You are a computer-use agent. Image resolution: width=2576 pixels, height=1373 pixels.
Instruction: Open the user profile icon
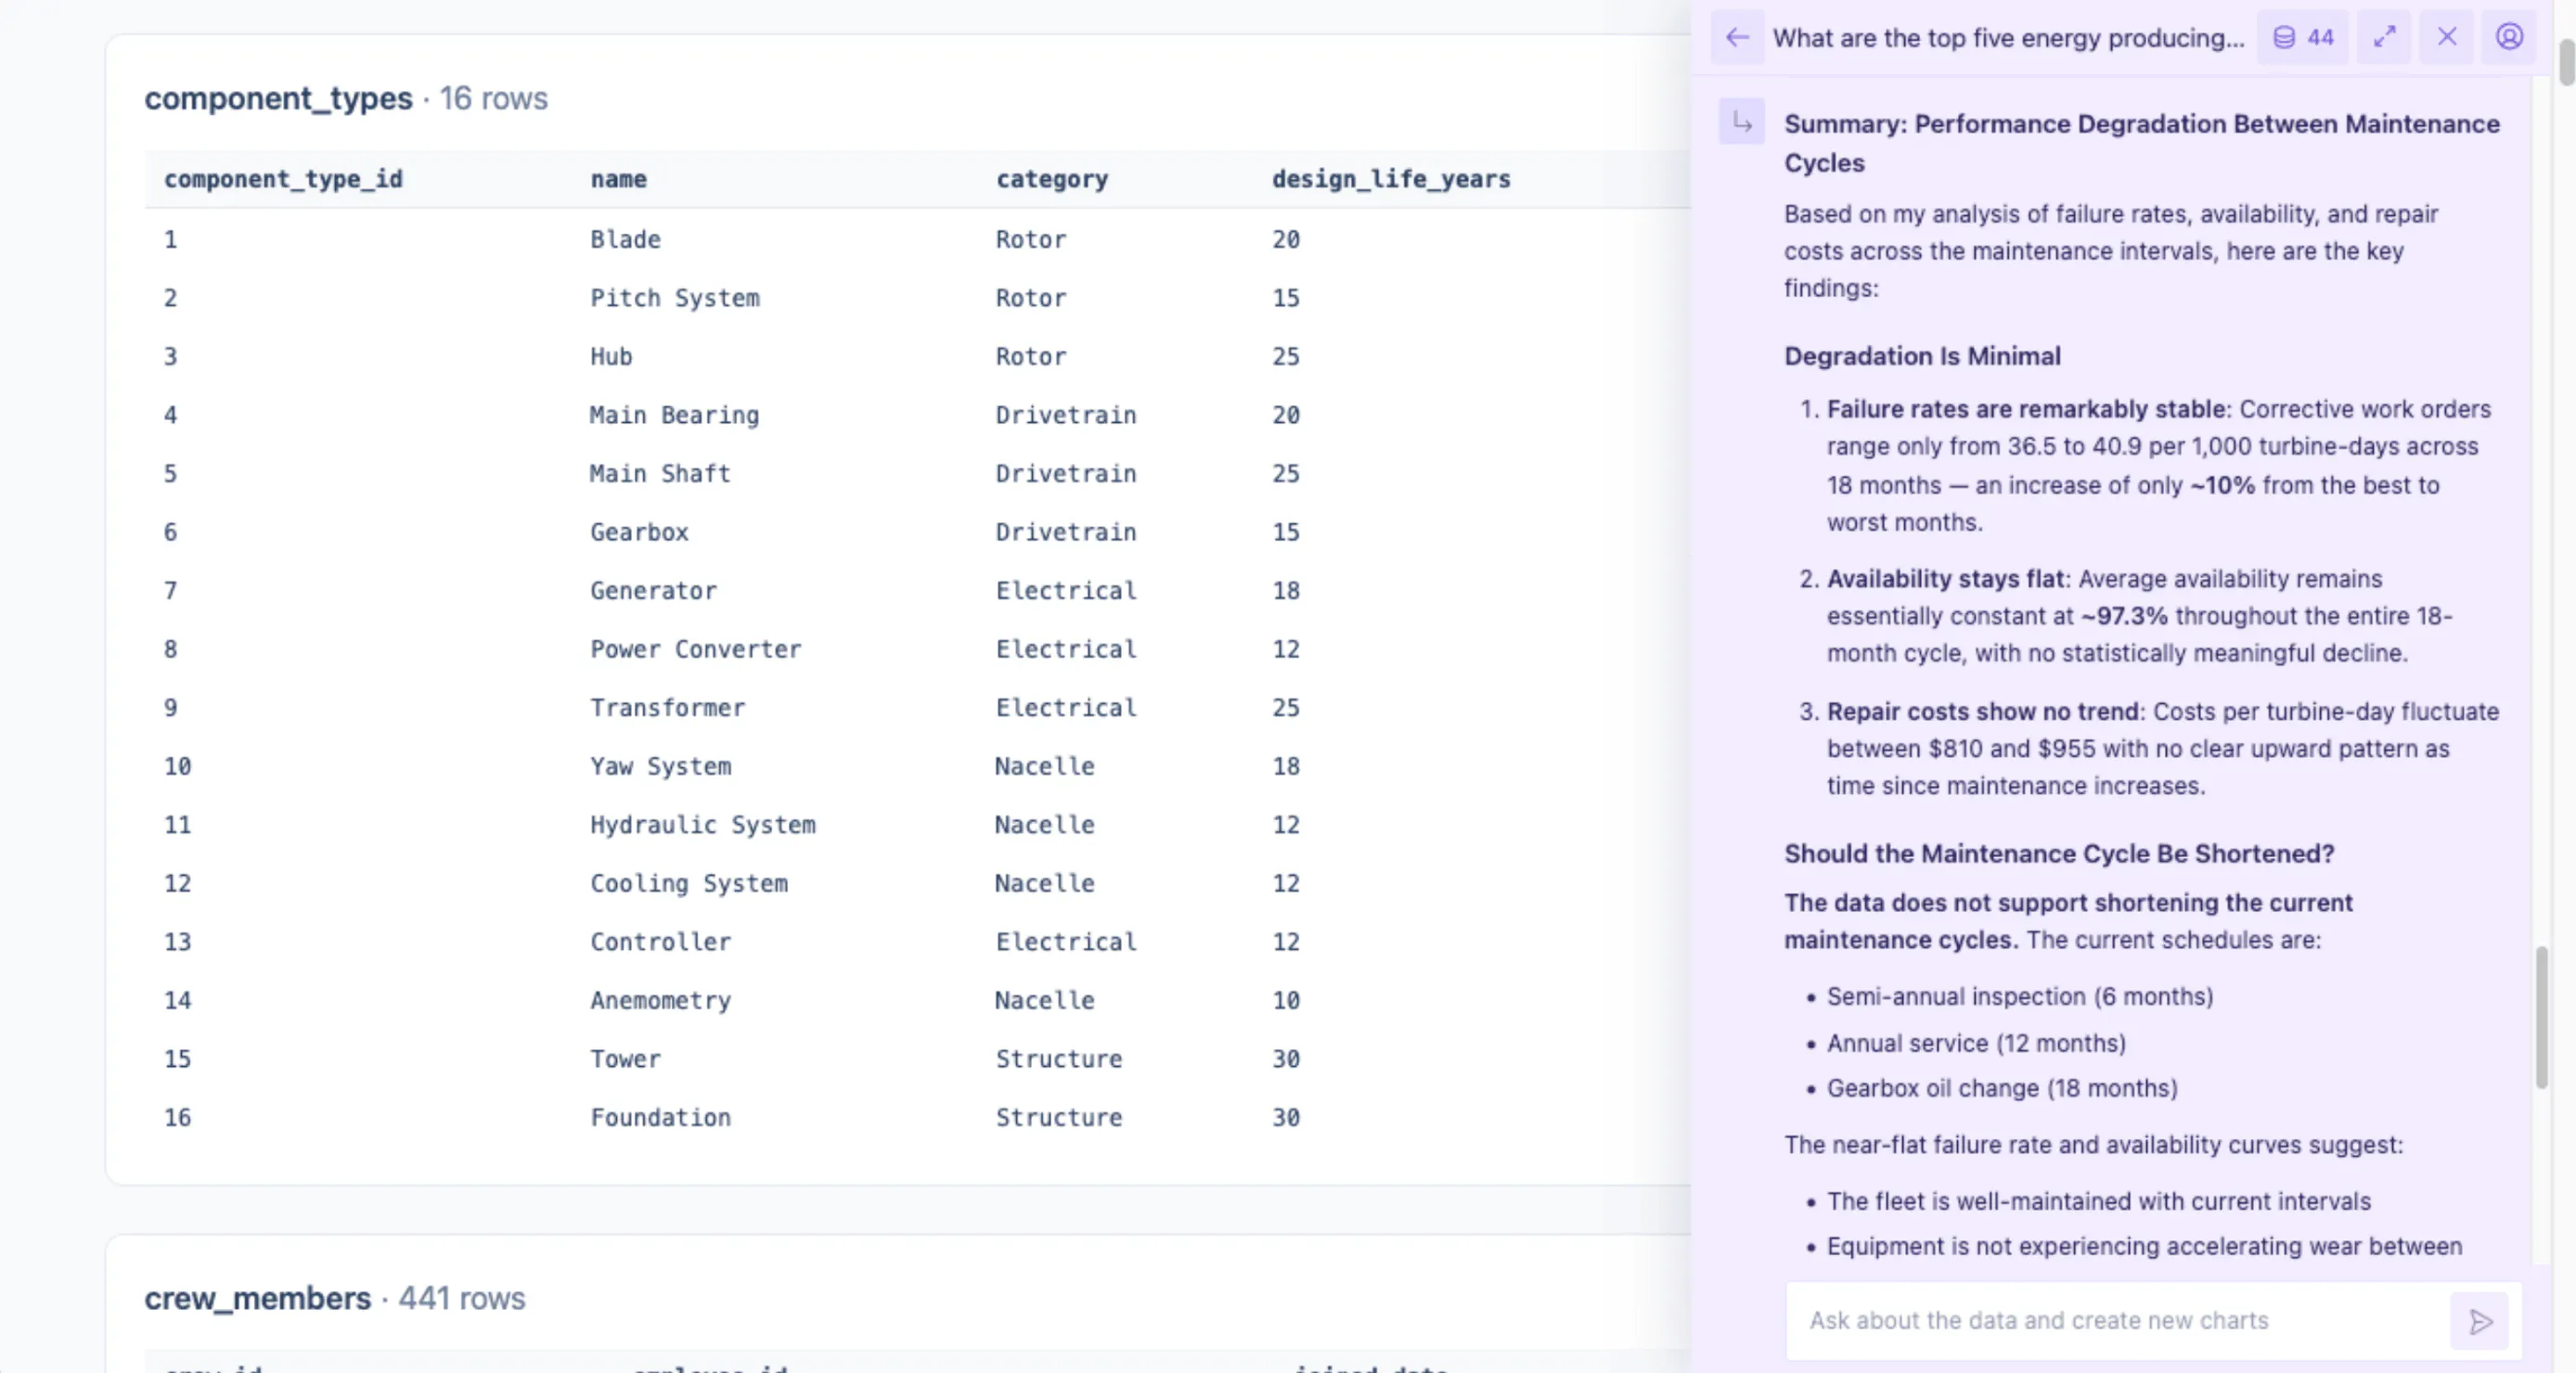click(2509, 38)
